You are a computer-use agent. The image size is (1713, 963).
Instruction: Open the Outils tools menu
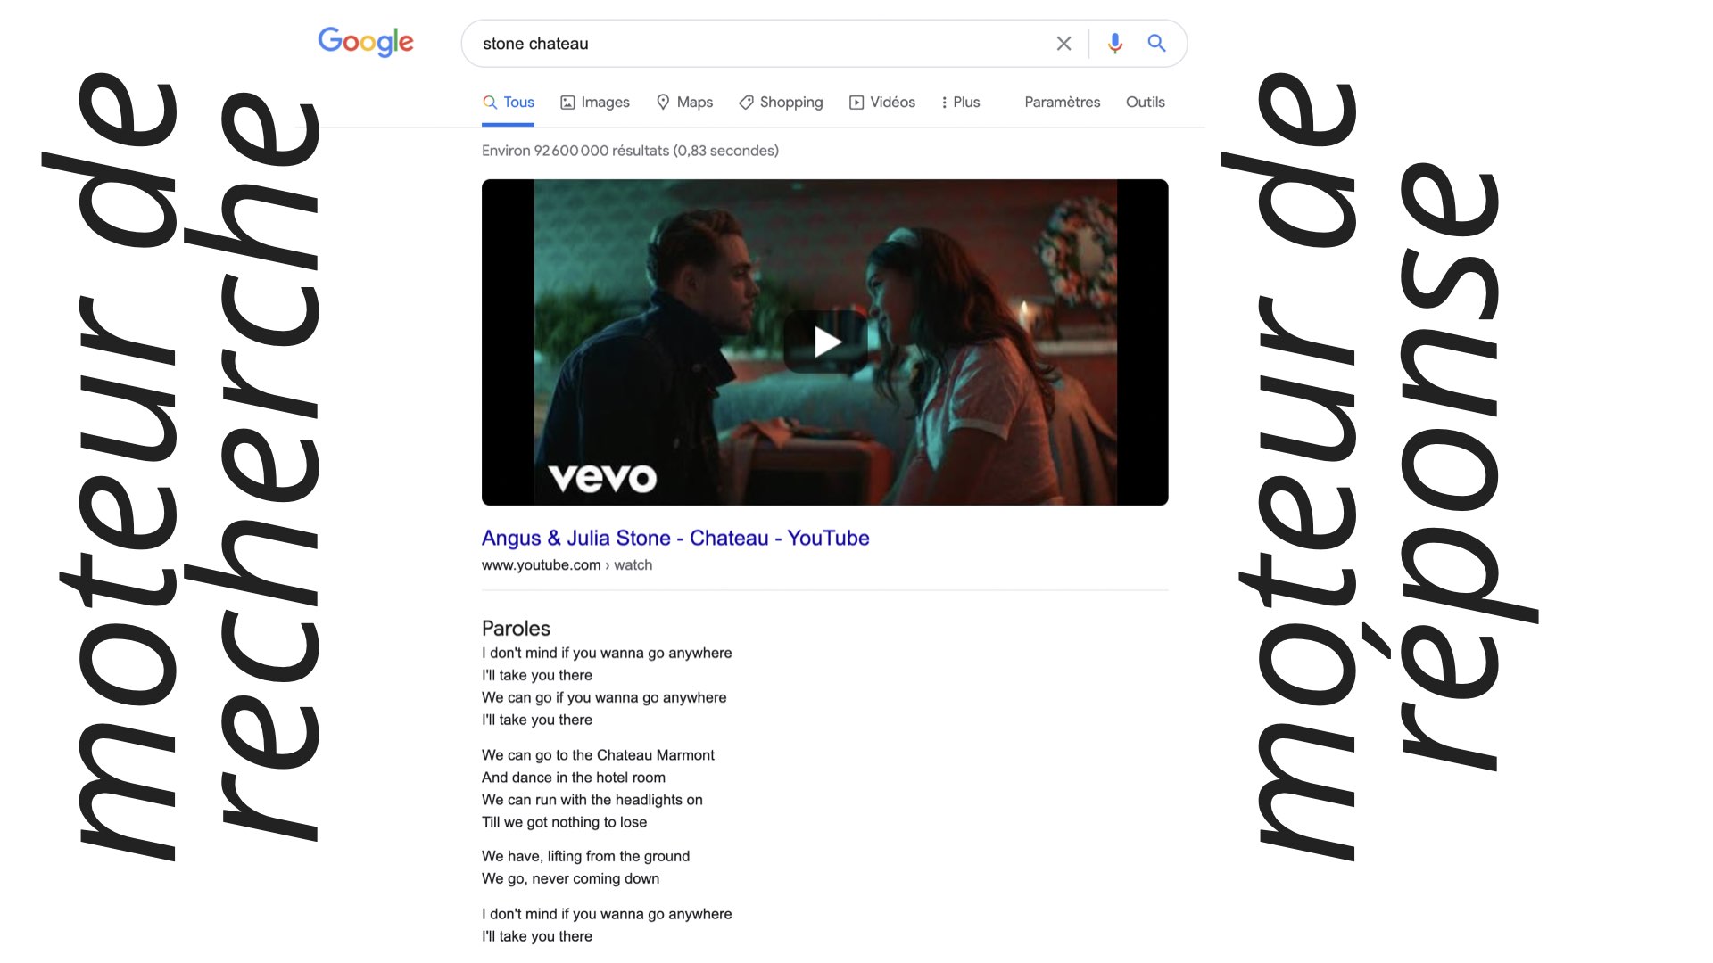pos(1145,103)
